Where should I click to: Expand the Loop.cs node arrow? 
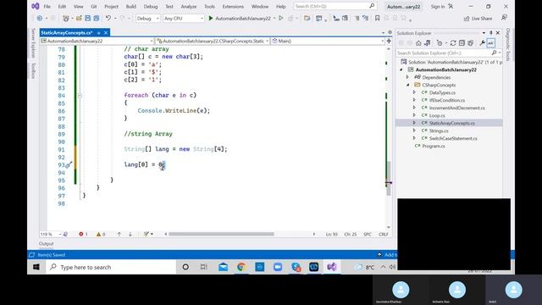pos(414,115)
